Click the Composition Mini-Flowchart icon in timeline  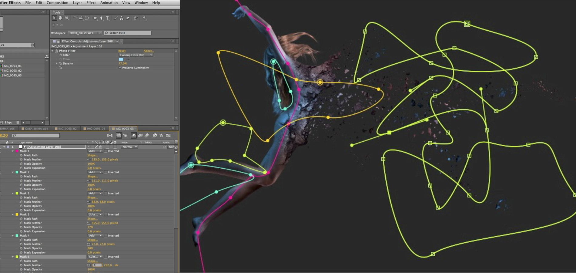tap(110, 136)
